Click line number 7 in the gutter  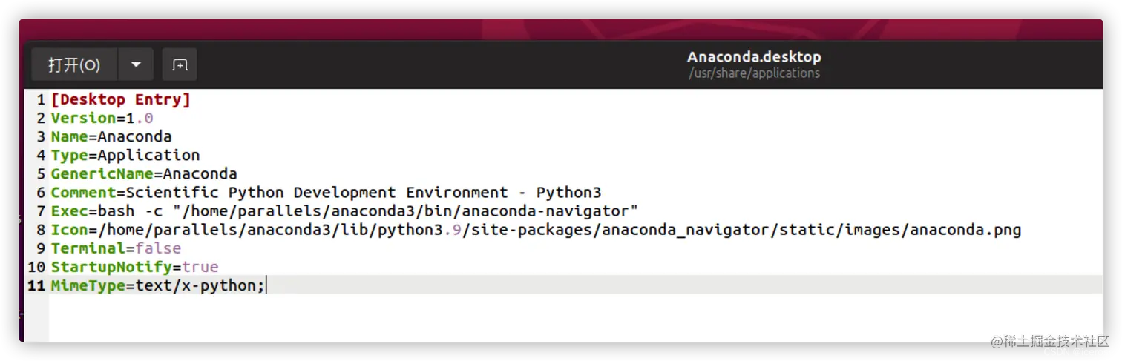pyautogui.click(x=41, y=211)
